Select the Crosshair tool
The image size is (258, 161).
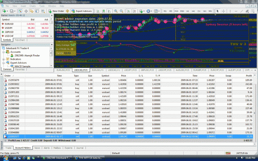pos(223,11)
